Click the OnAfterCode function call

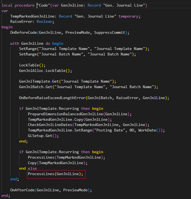51,190
